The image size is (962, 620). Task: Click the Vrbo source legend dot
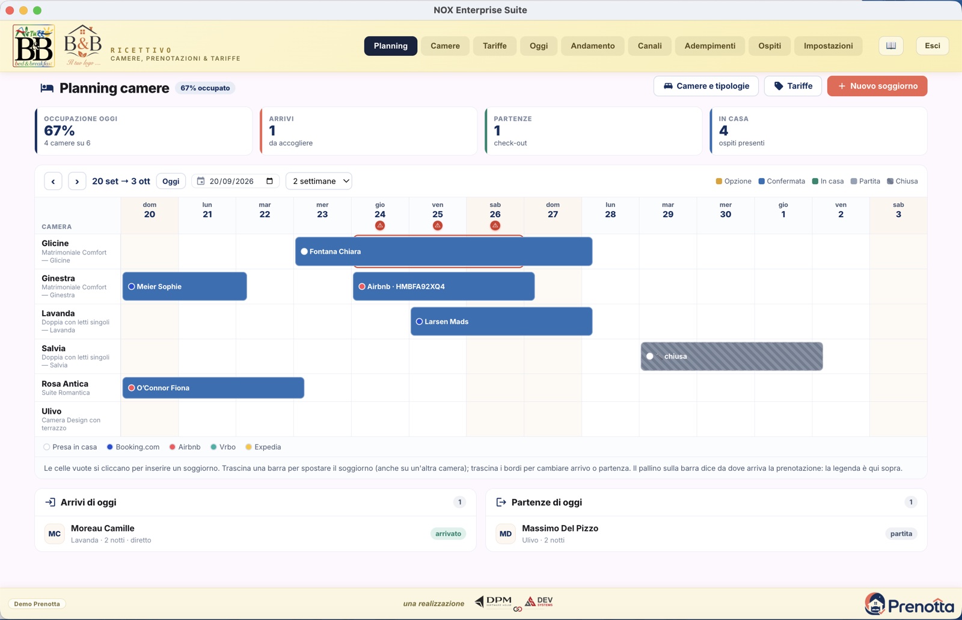click(x=213, y=447)
